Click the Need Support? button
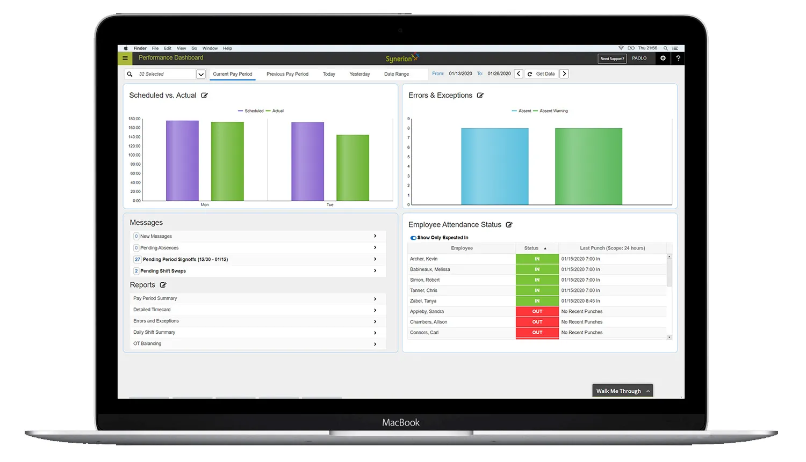This screenshot has height=462, width=806. pyautogui.click(x=613, y=58)
